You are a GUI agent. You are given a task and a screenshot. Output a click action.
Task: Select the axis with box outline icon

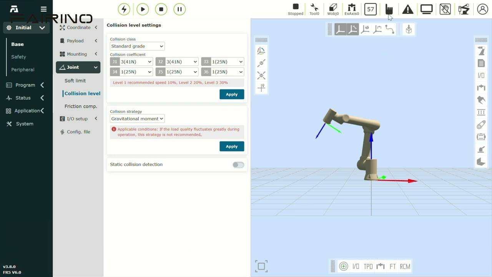coord(377,29)
